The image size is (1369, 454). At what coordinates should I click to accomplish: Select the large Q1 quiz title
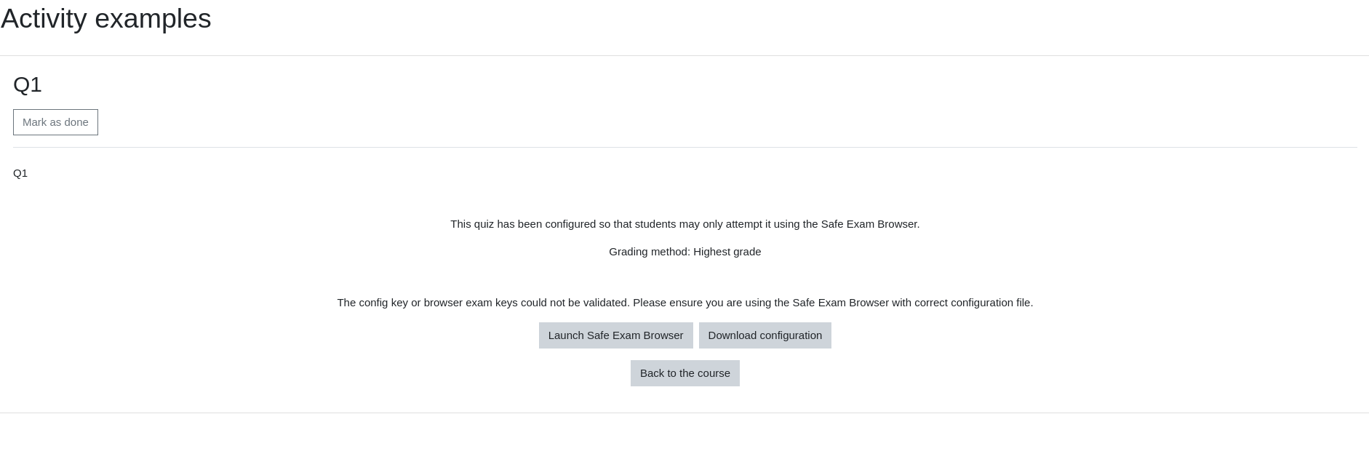tap(28, 84)
